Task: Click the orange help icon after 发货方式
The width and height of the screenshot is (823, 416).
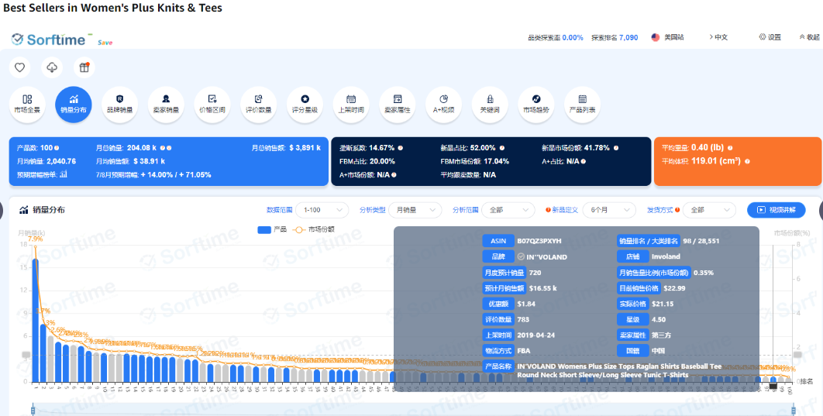Action: (677, 210)
